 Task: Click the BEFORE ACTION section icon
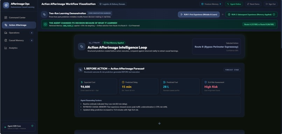coord(80,70)
